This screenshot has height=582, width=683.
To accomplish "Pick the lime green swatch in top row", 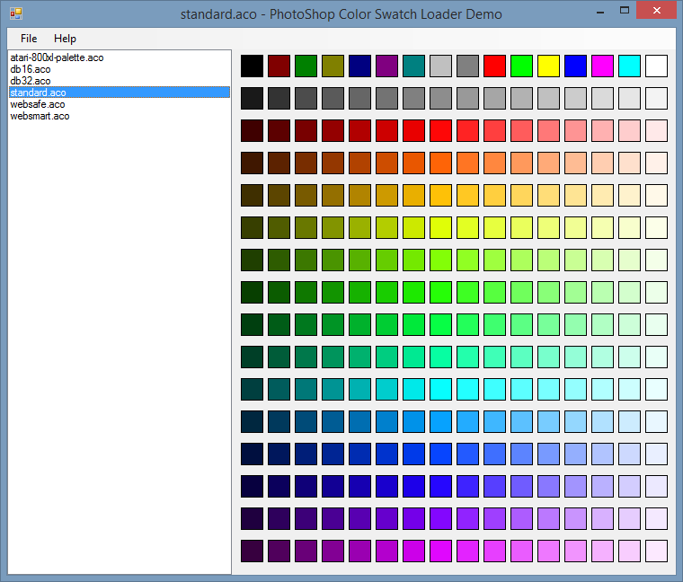I will pyautogui.click(x=521, y=66).
